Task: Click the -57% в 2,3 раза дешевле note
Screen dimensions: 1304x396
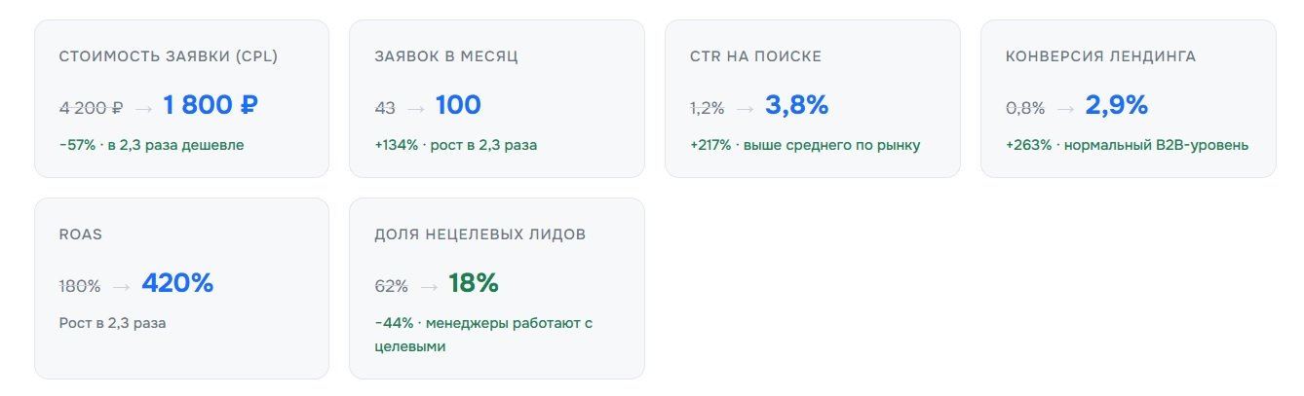Action: 151,145
